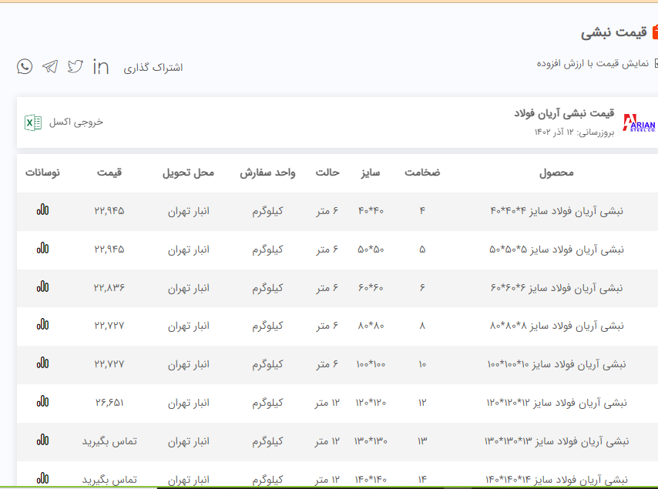Open product نبشی آریان فولاد سایز 40*40*4
The width and height of the screenshot is (658, 489).
[557, 210]
